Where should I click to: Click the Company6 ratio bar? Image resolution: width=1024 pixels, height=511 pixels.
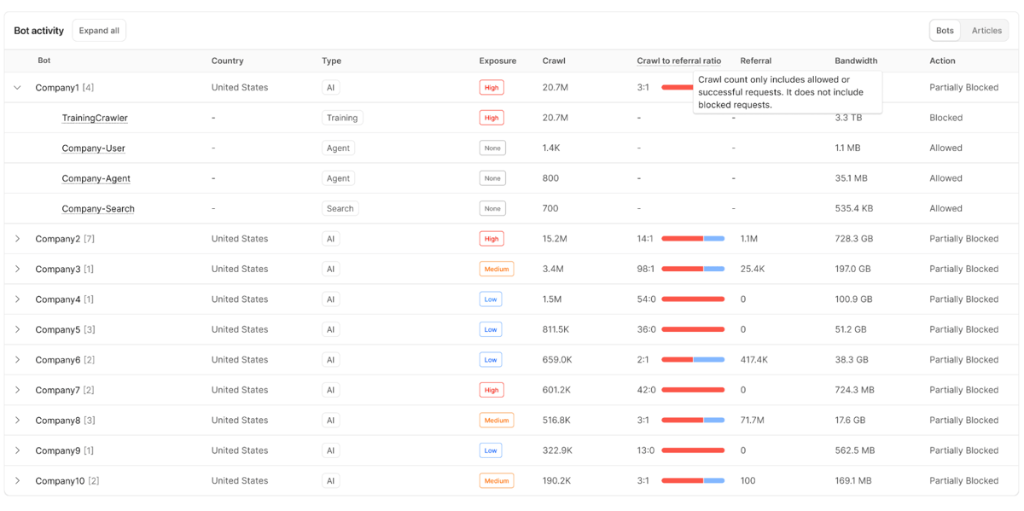pyautogui.click(x=693, y=360)
